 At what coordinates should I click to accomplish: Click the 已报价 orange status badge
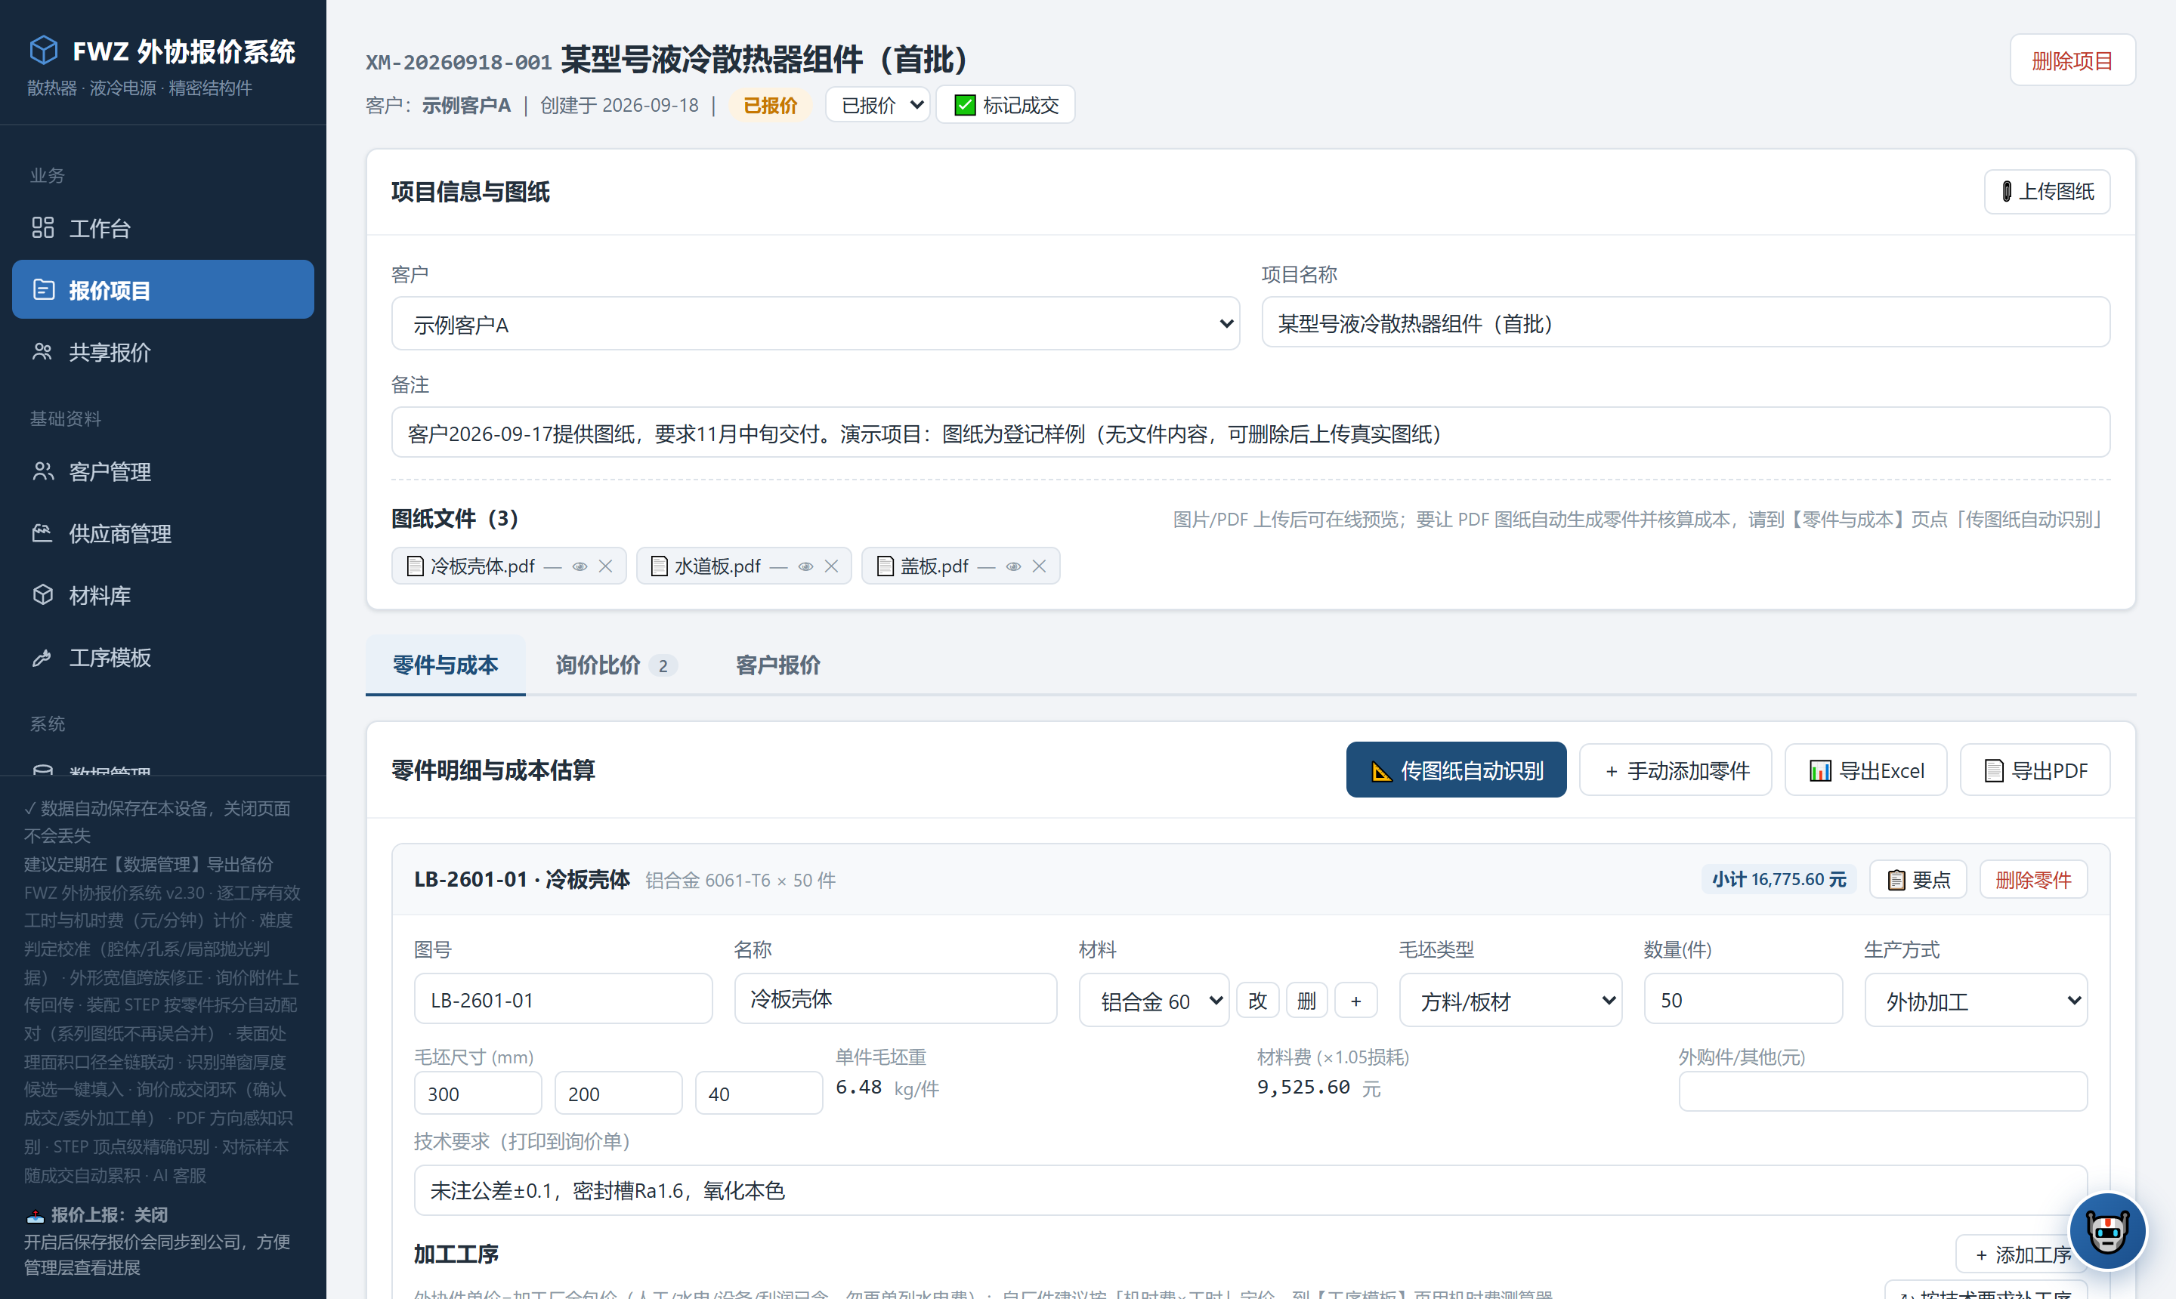[770, 105]
